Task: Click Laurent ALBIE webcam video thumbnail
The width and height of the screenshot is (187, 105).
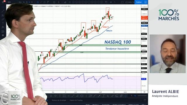Action: coord(167,54)
